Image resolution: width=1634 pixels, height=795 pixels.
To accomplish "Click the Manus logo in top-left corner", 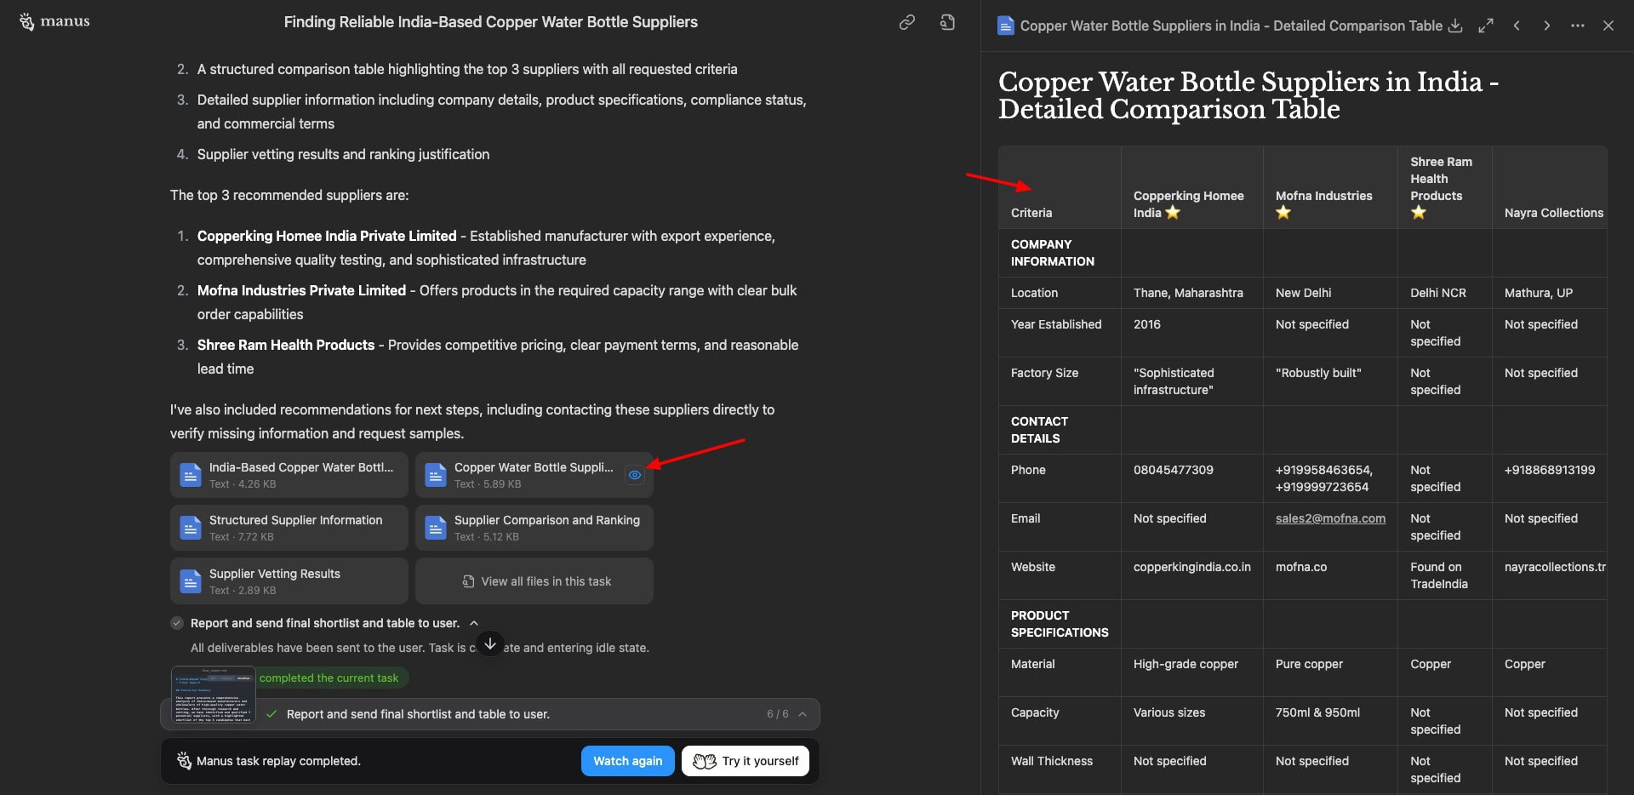I will tap(54, 22).
